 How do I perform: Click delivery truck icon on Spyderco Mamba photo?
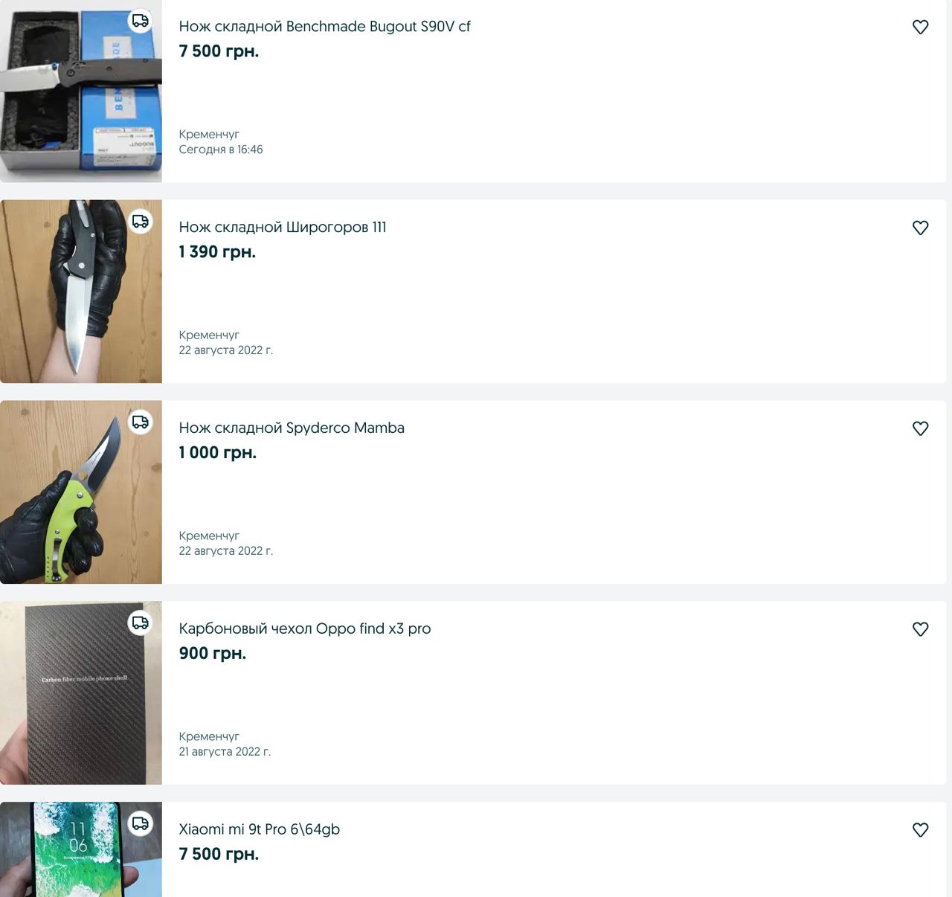point(141,422)
